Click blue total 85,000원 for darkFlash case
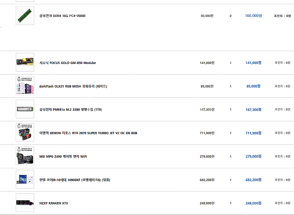Image resolution: width=294 pixels, height=215 pixels. [254, 86]
